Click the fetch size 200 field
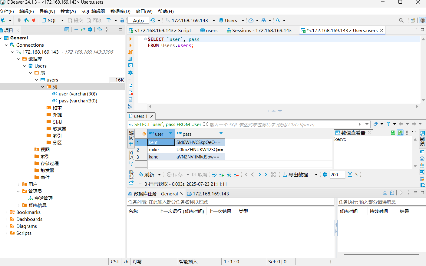 coord(337,175)
